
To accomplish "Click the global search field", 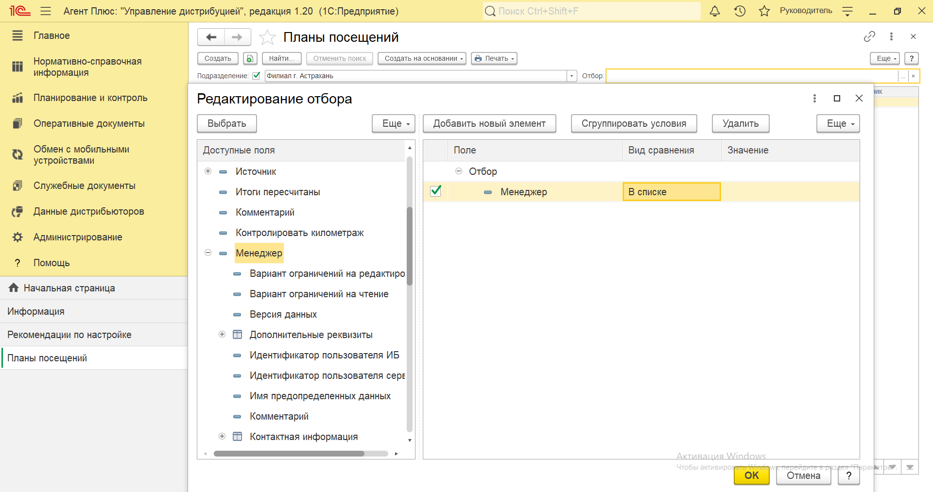I will (x=592, y=11).
